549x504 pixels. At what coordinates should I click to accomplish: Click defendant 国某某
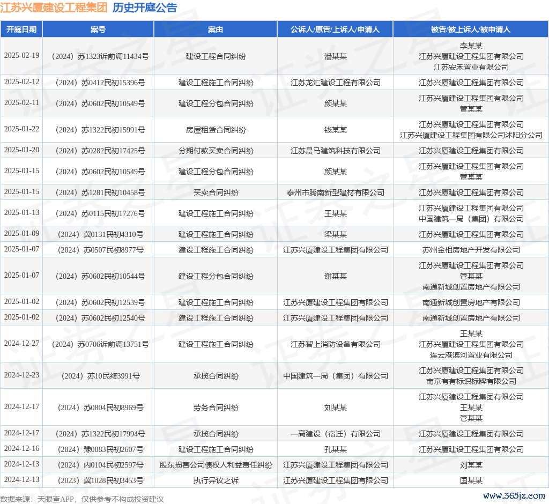pyautogui.click(x=471, y=480)
